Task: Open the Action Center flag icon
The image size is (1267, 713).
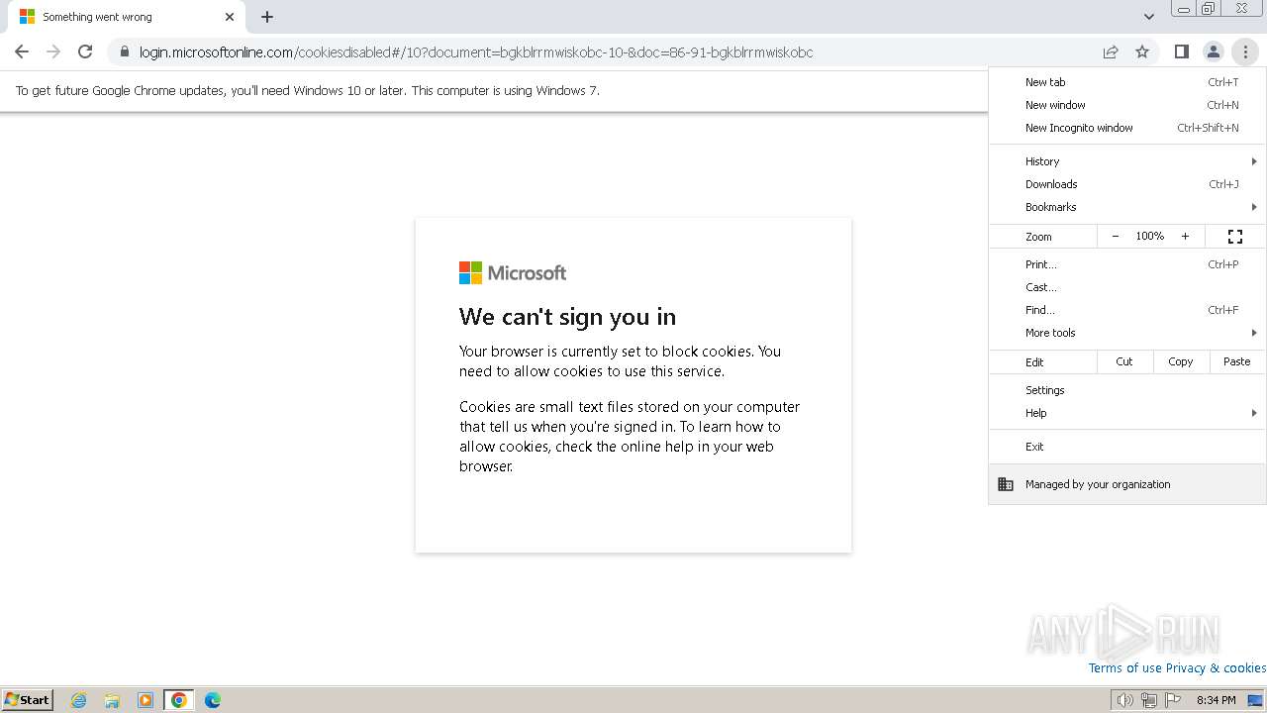Action: coord(1173,700)
